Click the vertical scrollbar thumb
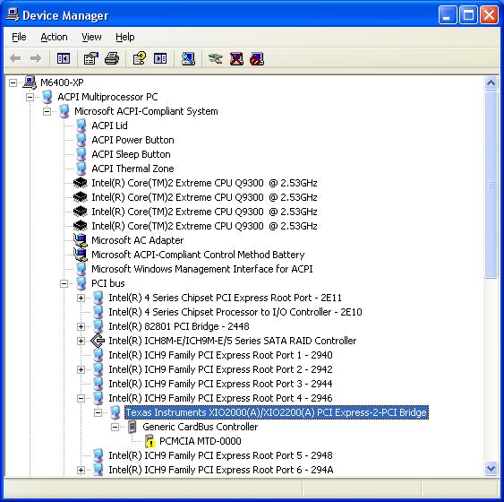This screenshot has width=504, height=502. click(491, 185)
